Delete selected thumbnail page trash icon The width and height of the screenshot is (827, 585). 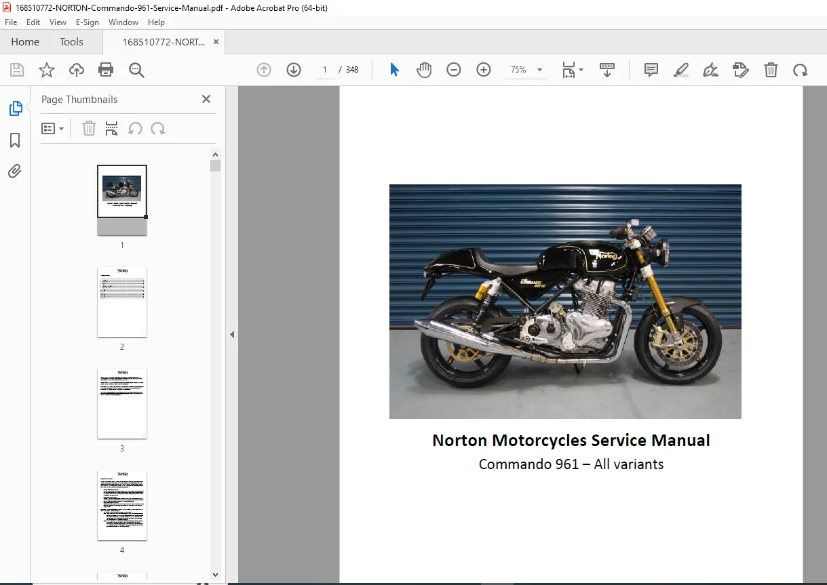point(89,129)
